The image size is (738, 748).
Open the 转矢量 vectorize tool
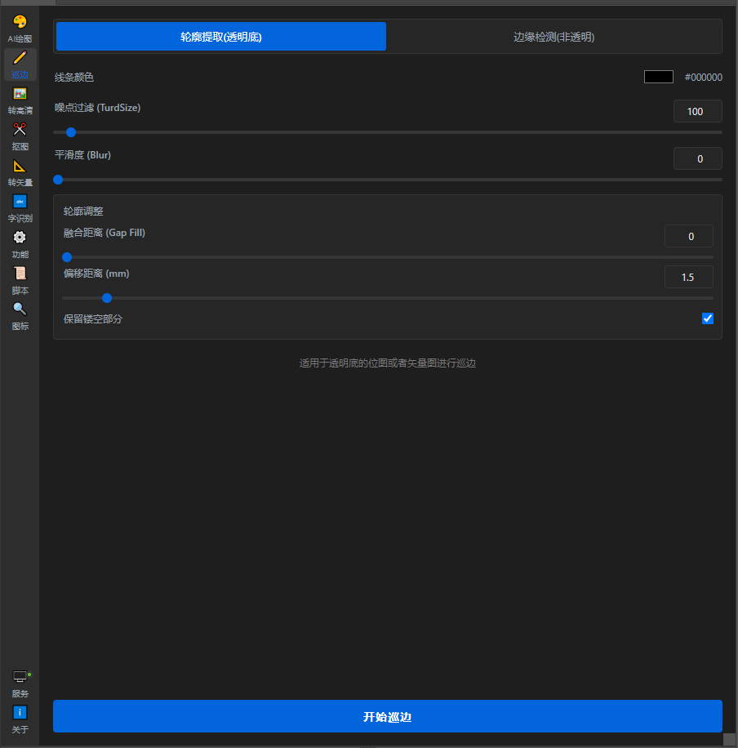20,167
